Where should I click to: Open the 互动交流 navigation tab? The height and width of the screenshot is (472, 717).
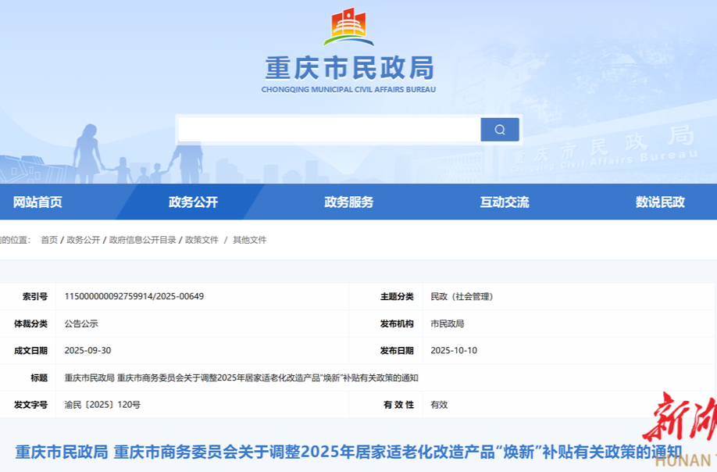[x=504, y=202]
